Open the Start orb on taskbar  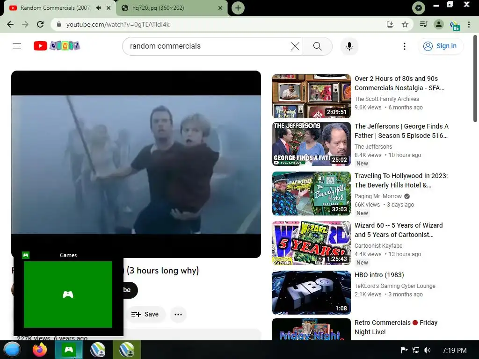coord(12,350)
